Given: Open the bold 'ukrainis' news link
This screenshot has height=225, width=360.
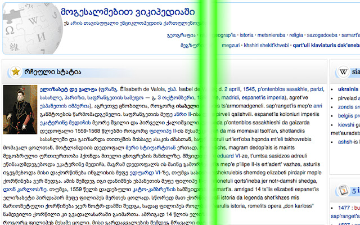Looking at the screenshot, I should pos(348,89).
